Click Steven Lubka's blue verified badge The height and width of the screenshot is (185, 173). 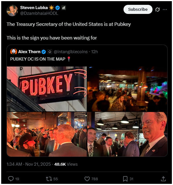tap(58, 7)
